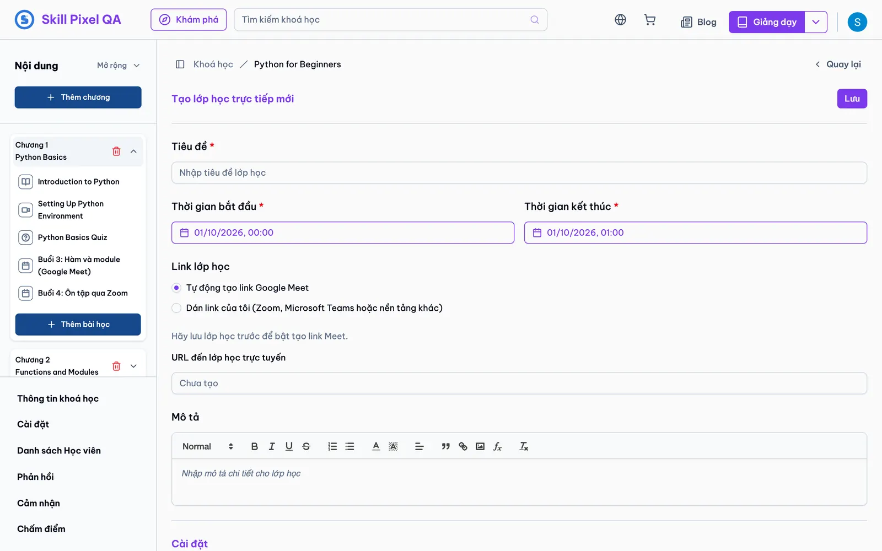
Task: Expand Chương 2 Functions and Modules
Action: (133, 366)
